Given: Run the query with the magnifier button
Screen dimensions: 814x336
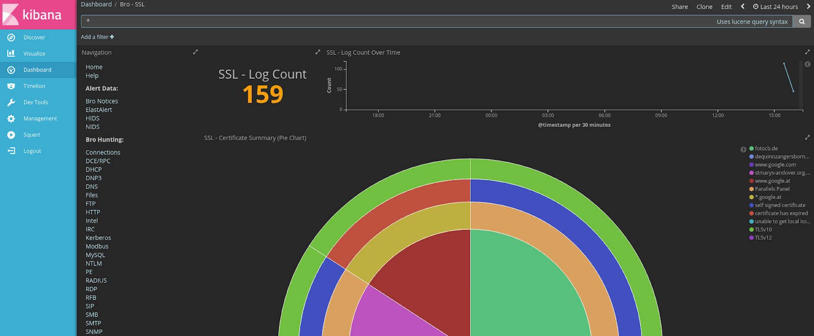Looking at the screenshot, I should (802, 21).
